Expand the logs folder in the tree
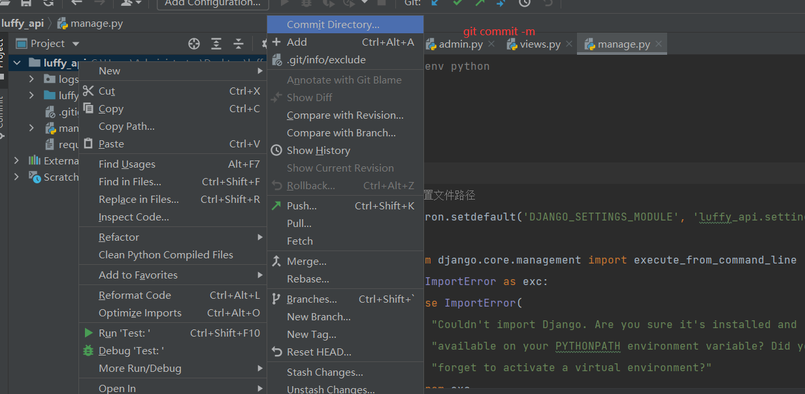Image resolution: width=805 pixels, height=394 pixels. 31,79
